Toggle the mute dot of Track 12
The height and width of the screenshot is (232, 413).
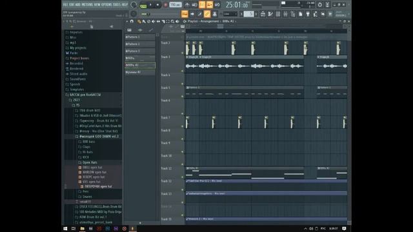pos(182,189)
